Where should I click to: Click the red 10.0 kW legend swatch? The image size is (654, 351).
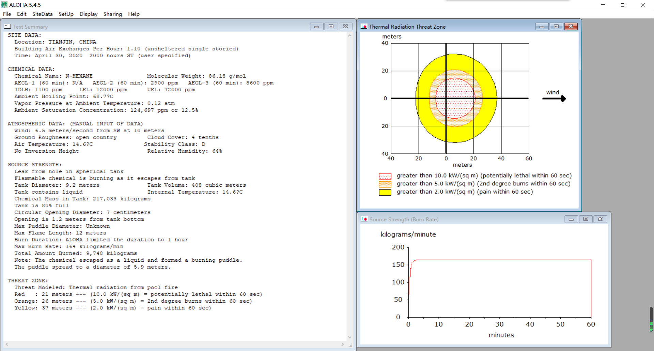point(385,176)
